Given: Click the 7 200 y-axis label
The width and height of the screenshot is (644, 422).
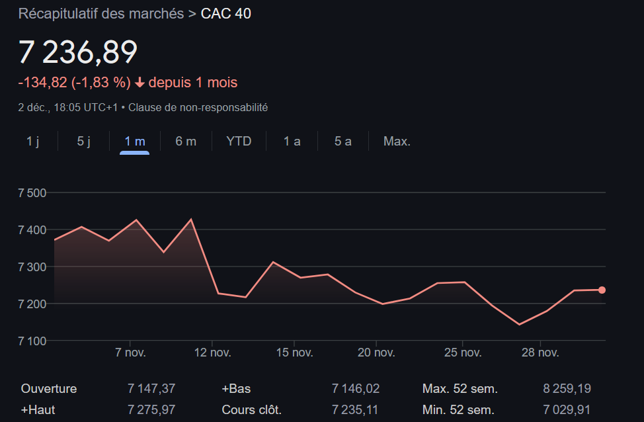Looking at the screenshot, I should [x=32, y=304].
